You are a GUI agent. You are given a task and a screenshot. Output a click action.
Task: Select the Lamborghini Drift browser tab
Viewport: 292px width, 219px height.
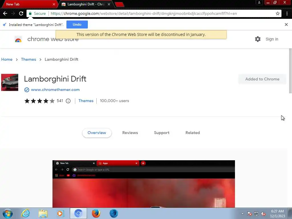[x=86, y=4]
